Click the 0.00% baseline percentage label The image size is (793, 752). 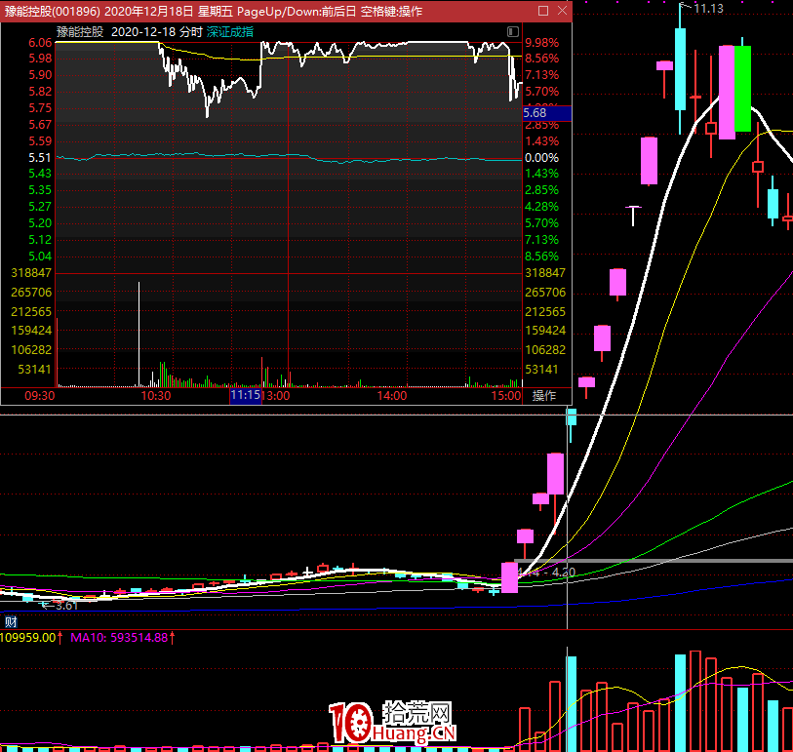click(541, 158)
